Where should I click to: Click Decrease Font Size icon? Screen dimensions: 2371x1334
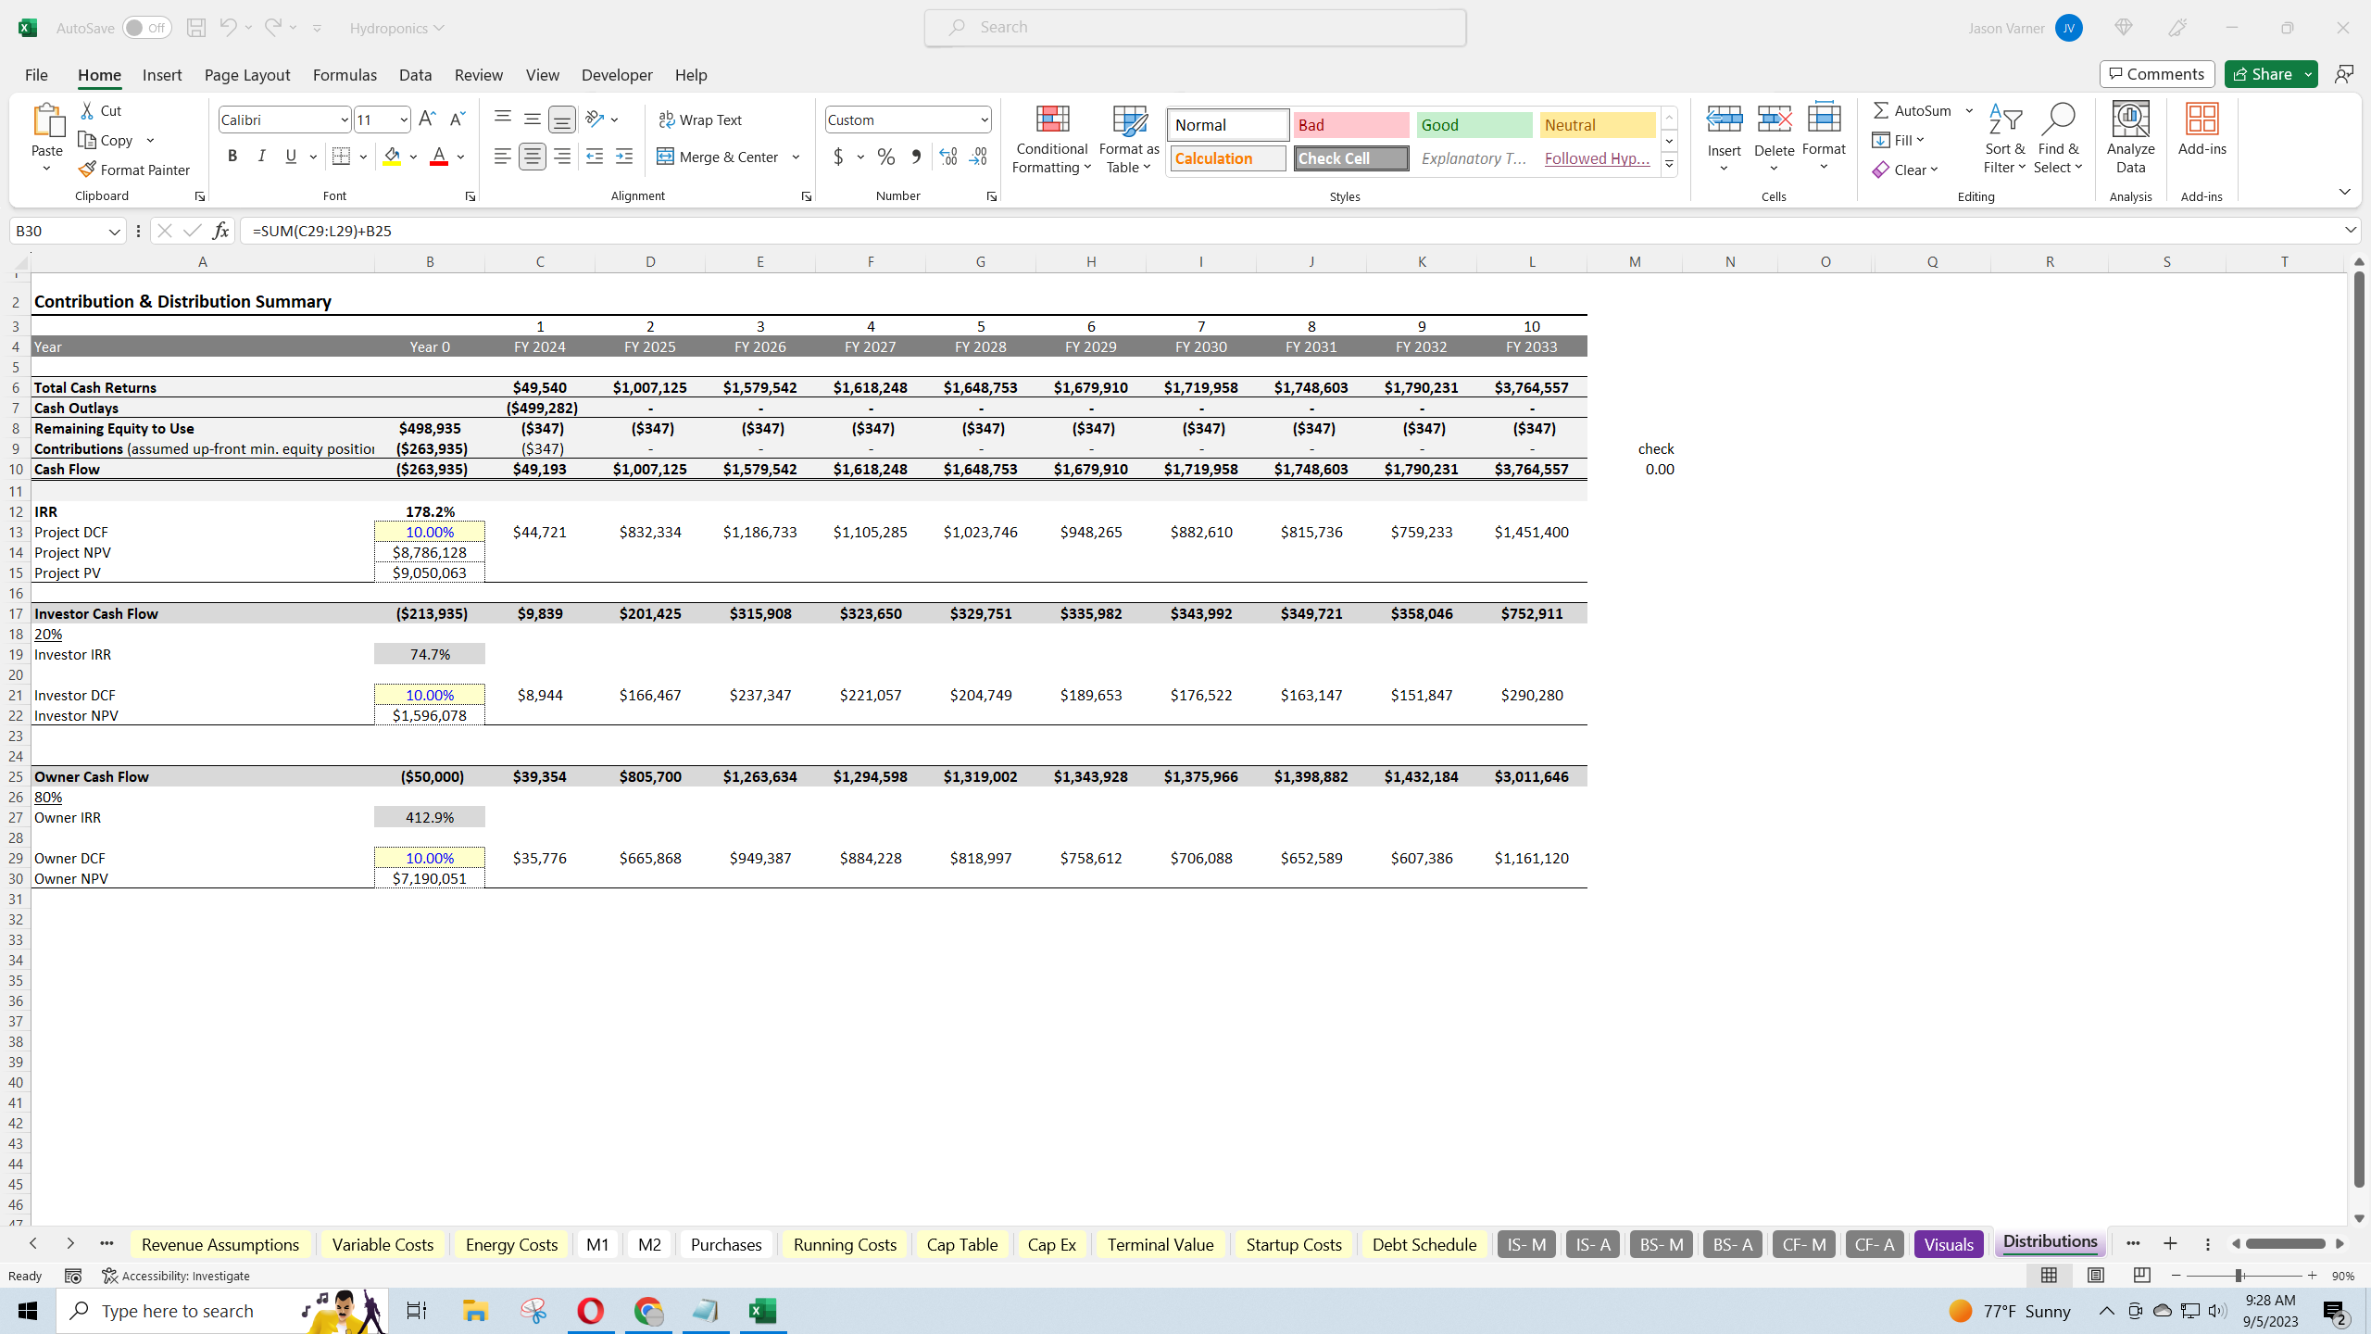pyautogui.click(x=457, y=120)
